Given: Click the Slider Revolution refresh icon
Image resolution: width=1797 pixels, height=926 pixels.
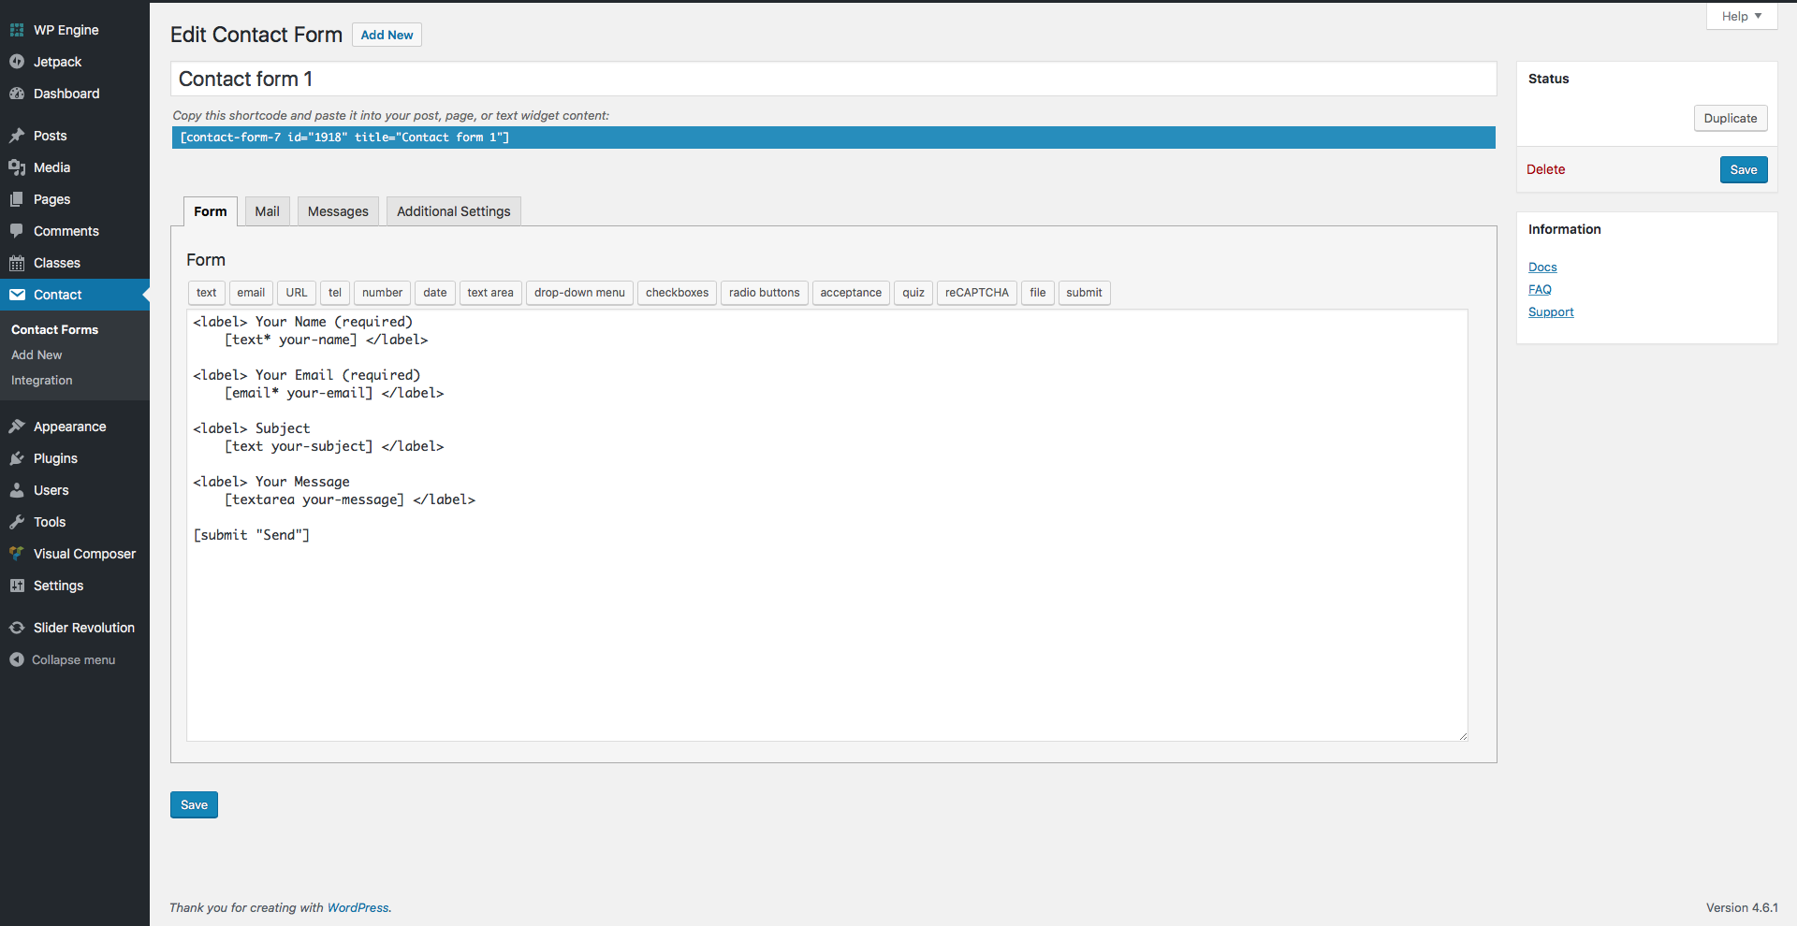Looking at the screenshot, I should tap(17, 628).
